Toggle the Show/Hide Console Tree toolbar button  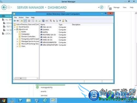pyautogui.click(x=25, y=21)
